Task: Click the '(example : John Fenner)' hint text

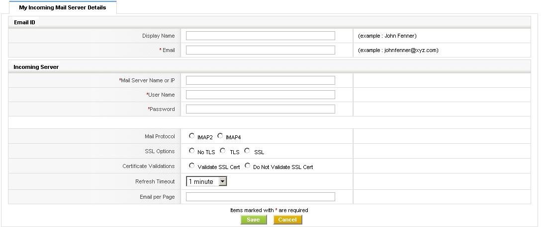Action: click(x=387, y=36)
